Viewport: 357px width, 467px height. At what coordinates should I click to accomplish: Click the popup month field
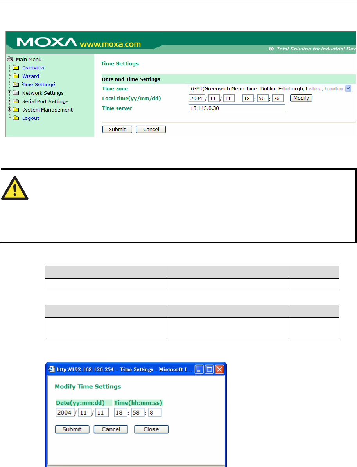[x=85, y=413]
